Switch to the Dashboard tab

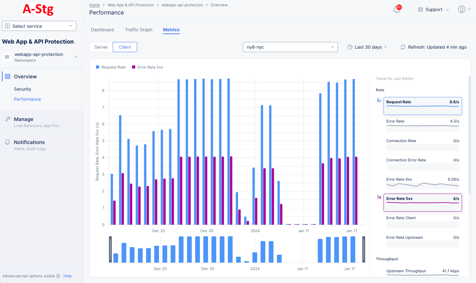point(102,30)
